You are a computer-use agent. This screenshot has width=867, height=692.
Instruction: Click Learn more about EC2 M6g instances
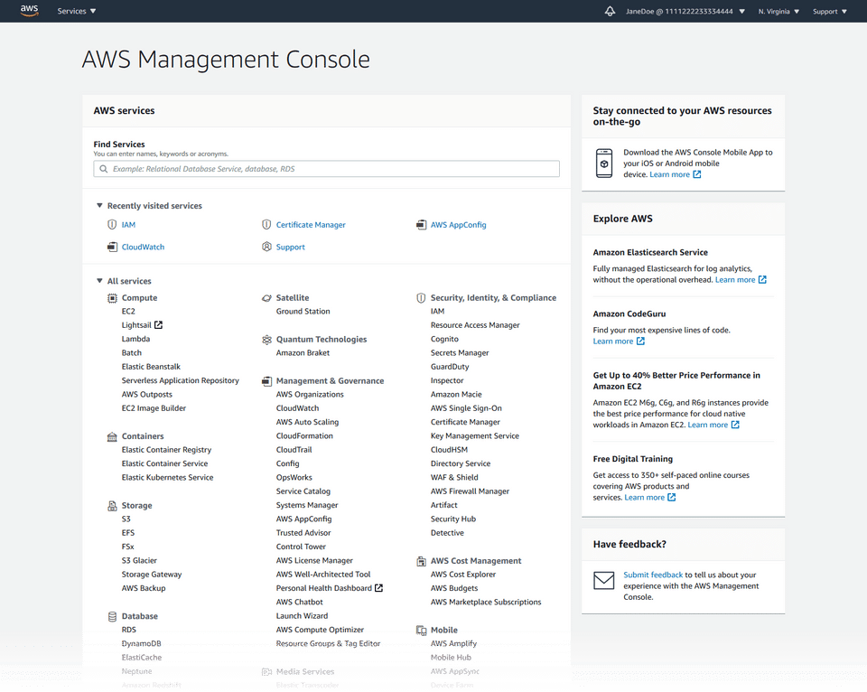[x=707, y=425]
